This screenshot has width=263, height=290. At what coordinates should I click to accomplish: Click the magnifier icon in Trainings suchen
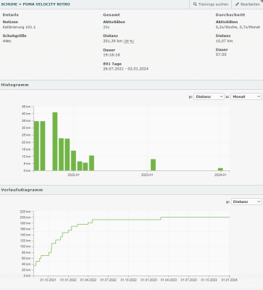click(x=195, y=4)
